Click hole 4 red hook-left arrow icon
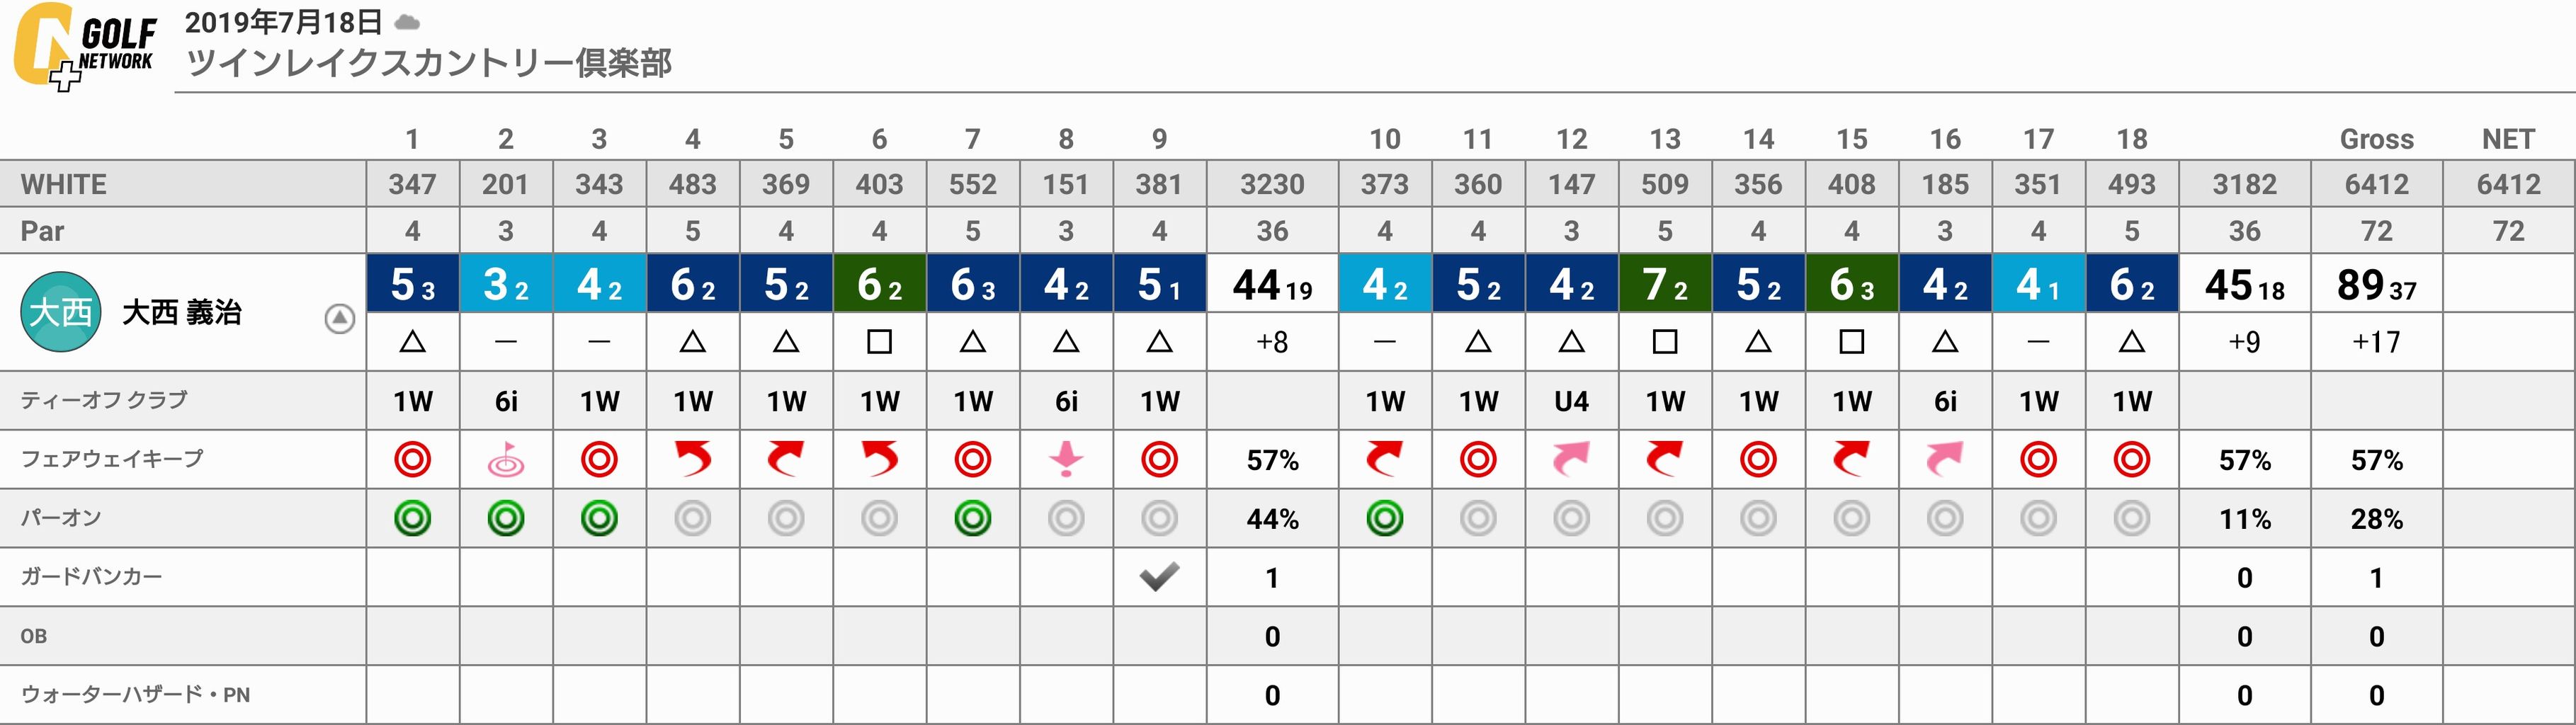Viewport: 2576px width, 725px height. [x=692, y=459]
